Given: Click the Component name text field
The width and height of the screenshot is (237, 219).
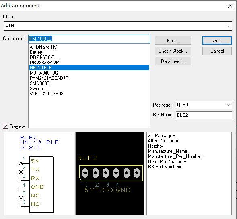Looking at the screenshot, I should click(89, 39).
